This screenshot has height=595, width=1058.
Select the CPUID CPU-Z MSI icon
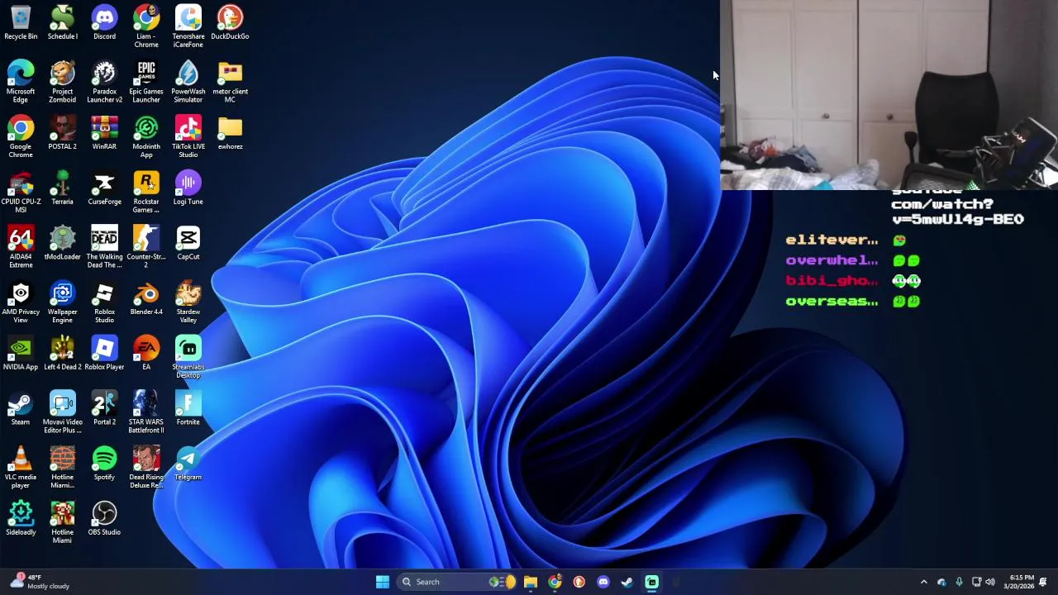tap(21, 192)
